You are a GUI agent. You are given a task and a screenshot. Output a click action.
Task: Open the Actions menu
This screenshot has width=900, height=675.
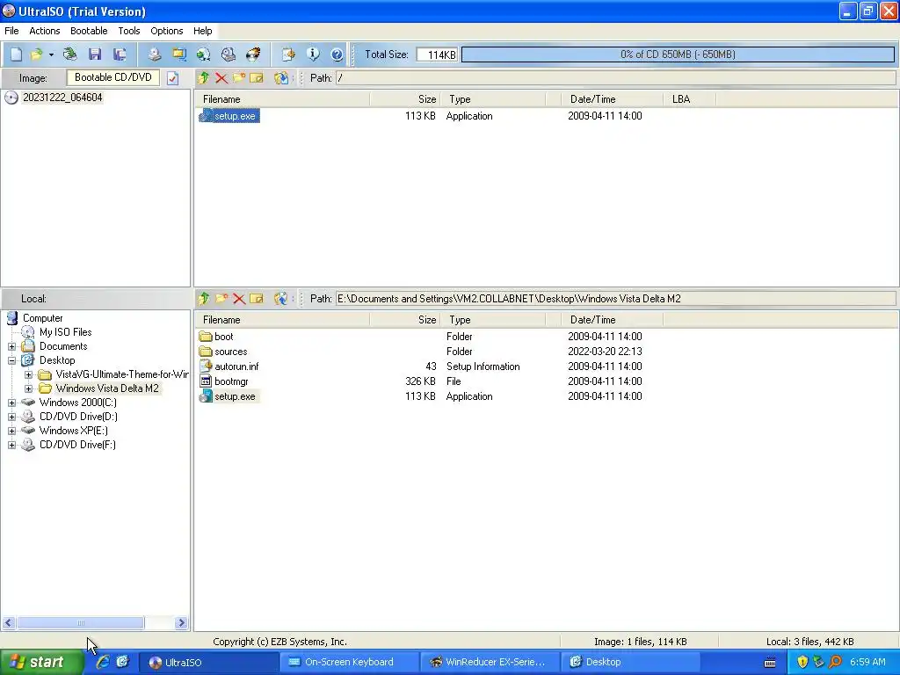[x=45, y=31]
